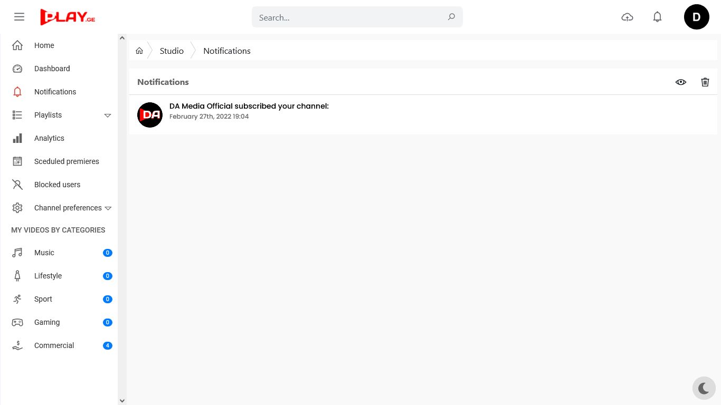Open Dashboard from the sidebar

coord(52,69)
